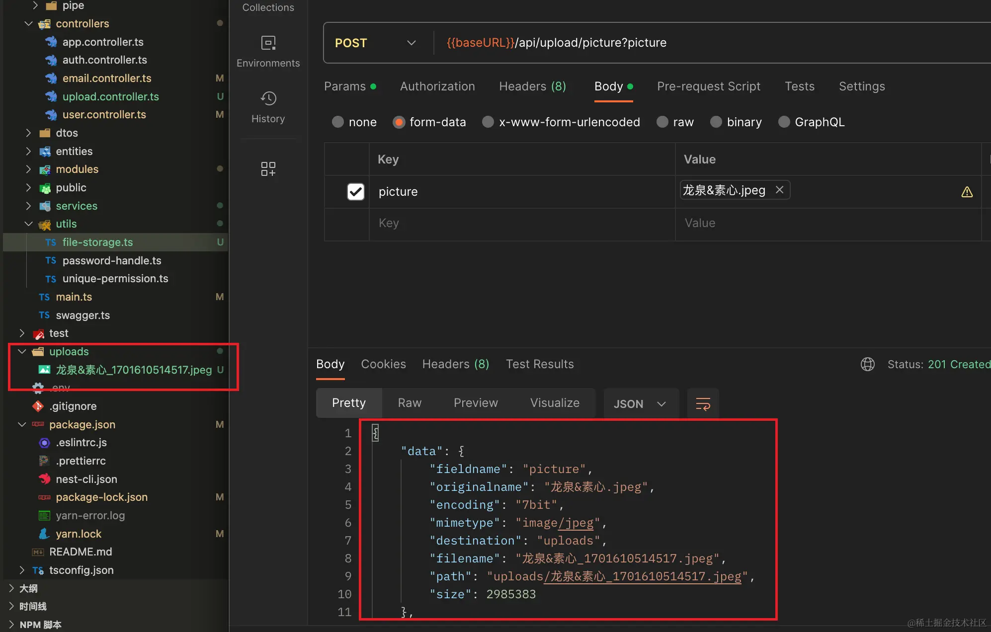Click the npm icon beside package-lock.json
The width and height of the screenshot is (991, 632).
[x=44, y=497]
